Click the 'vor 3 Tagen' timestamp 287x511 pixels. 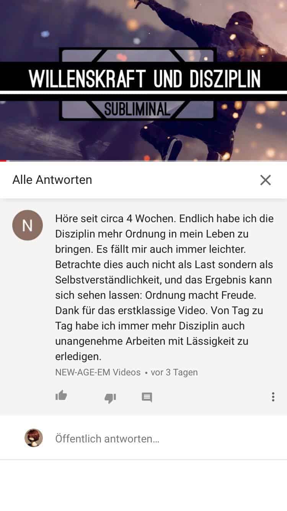[174, 372]
